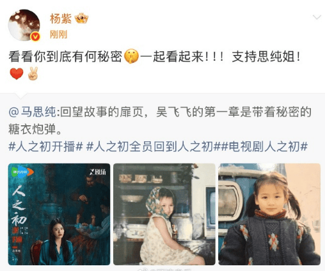View the pigtails girl in sweater photo

pyautogui.click(x=269, y=214)
